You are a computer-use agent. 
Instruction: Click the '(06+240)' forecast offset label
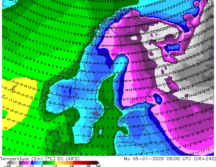point(205,159)
